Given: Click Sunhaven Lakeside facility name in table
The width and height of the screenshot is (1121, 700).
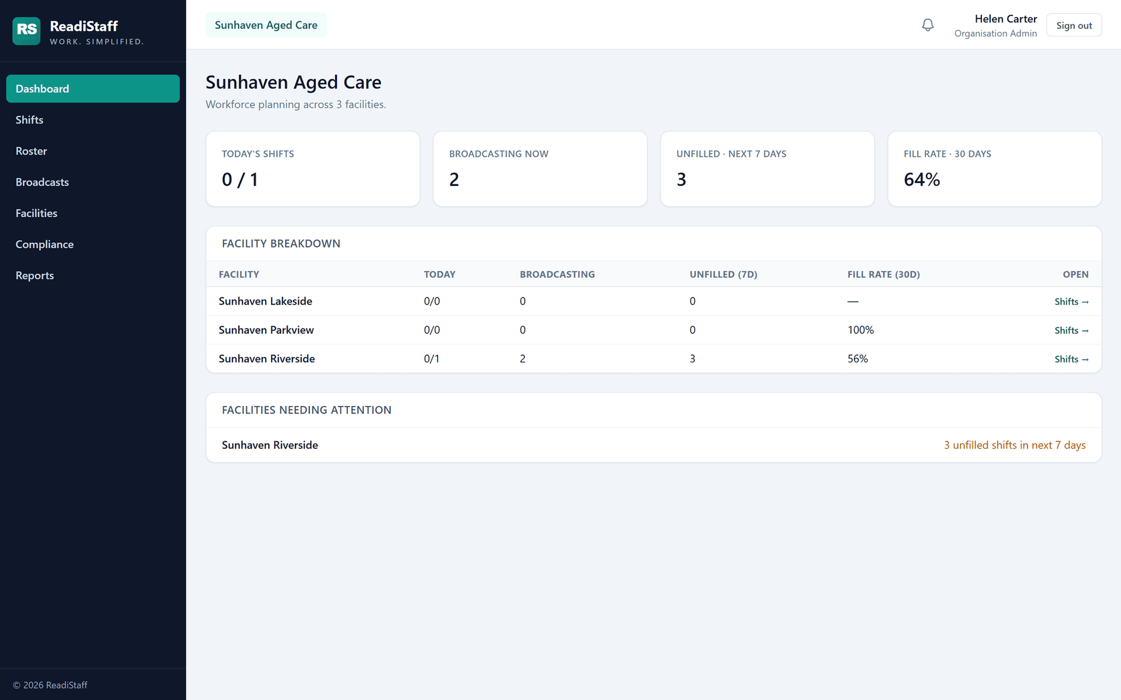Looking at the screenshot, I should click(266, 301).
